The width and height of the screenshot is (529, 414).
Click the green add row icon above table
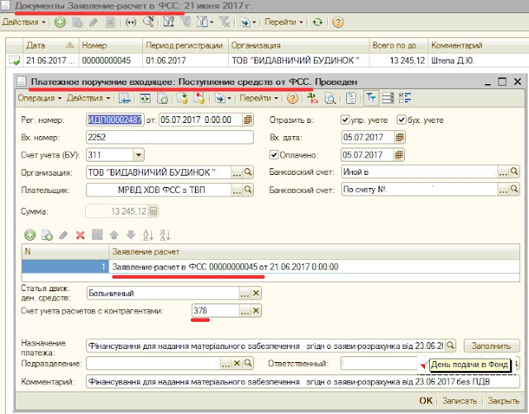[31, 235]
